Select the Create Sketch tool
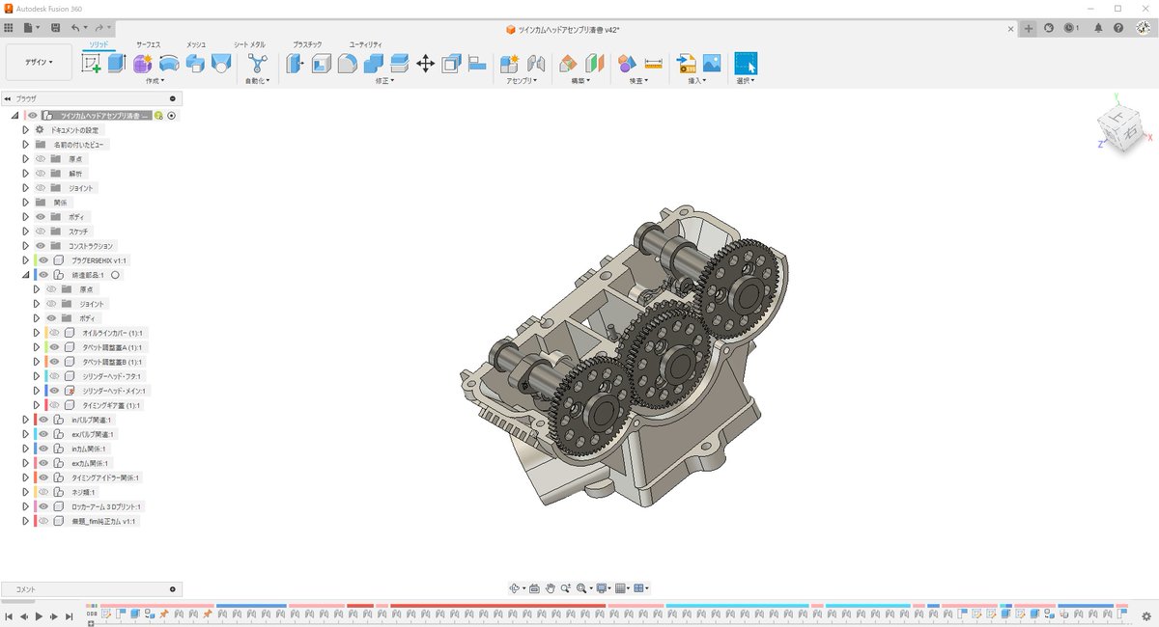The image size is (1159, 627). coord(93,64)
